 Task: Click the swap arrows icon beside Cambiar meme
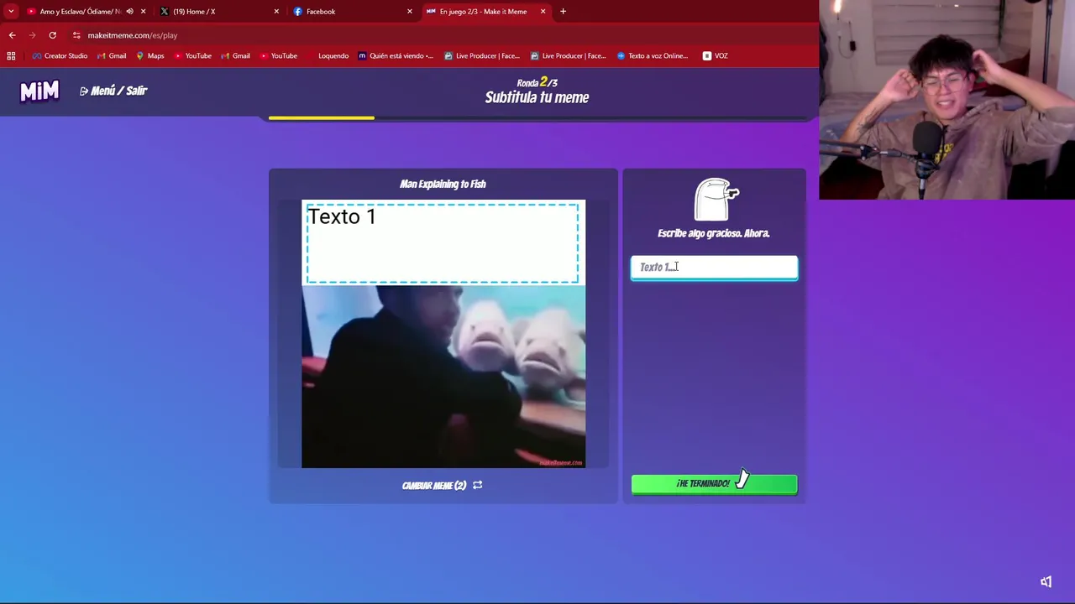pos(477,485)
